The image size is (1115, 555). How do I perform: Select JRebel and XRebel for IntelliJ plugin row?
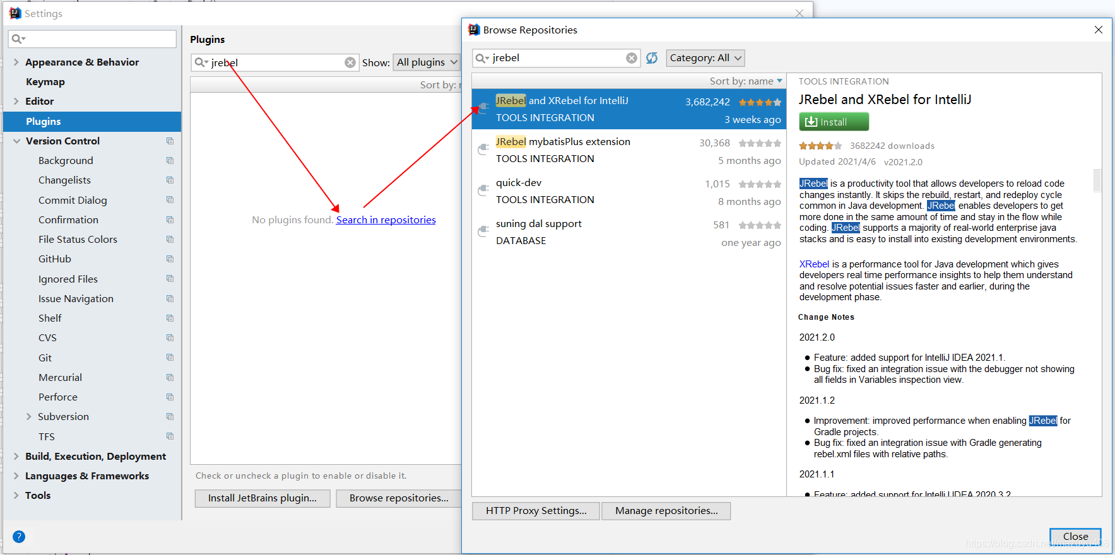[x=629, y=109]
